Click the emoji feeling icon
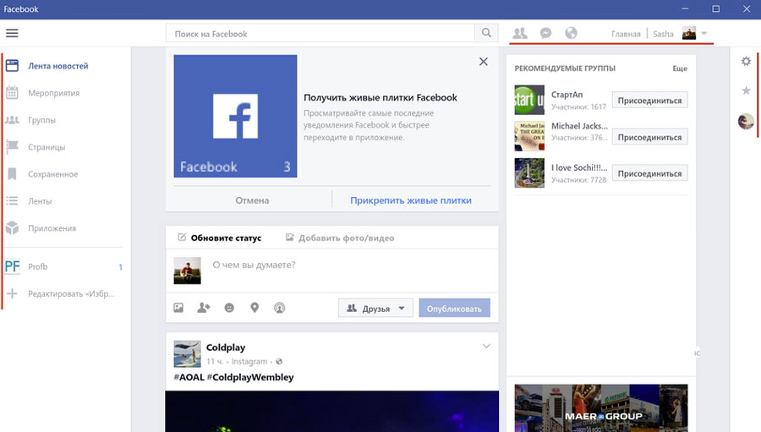 coord(229,309)
